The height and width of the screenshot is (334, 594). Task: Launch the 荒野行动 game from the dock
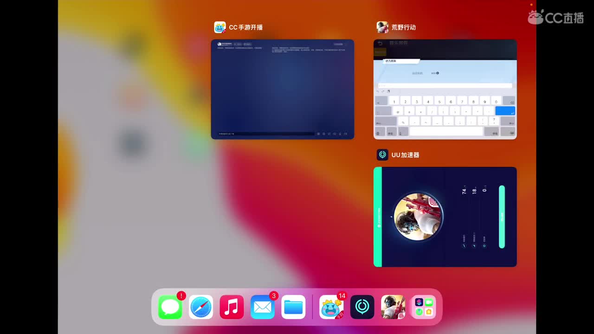tap(393, 307)
